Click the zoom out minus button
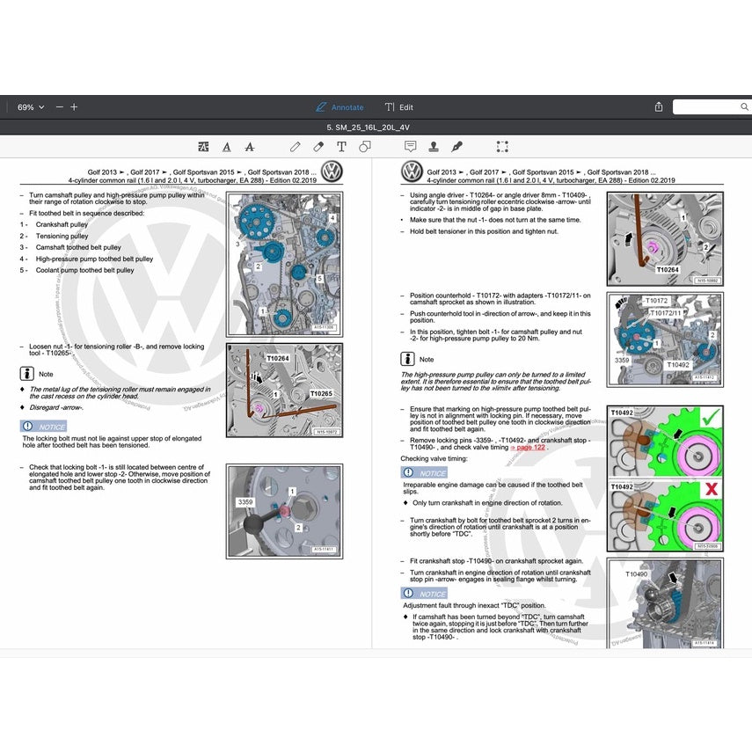 click(x=59, y=107)
